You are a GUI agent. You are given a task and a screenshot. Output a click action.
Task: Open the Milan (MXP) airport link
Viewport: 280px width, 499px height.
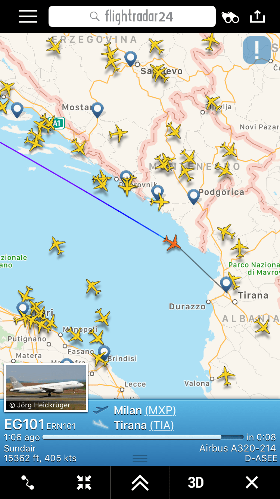point(145,410)
